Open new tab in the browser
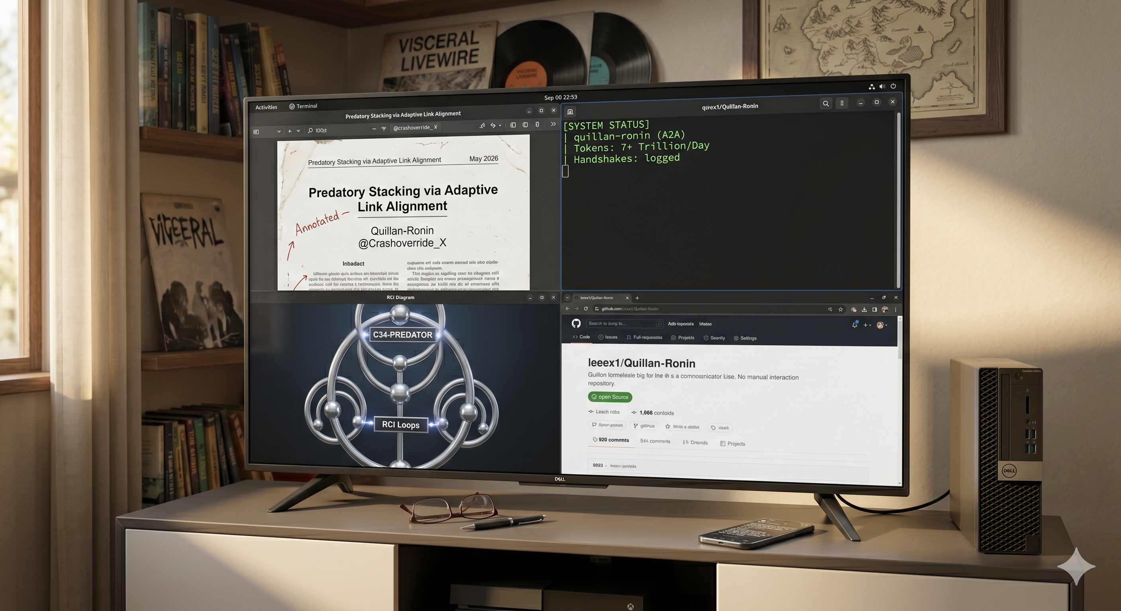Image resolution: width=1121 pixels, height=611 pixels. 637,298
